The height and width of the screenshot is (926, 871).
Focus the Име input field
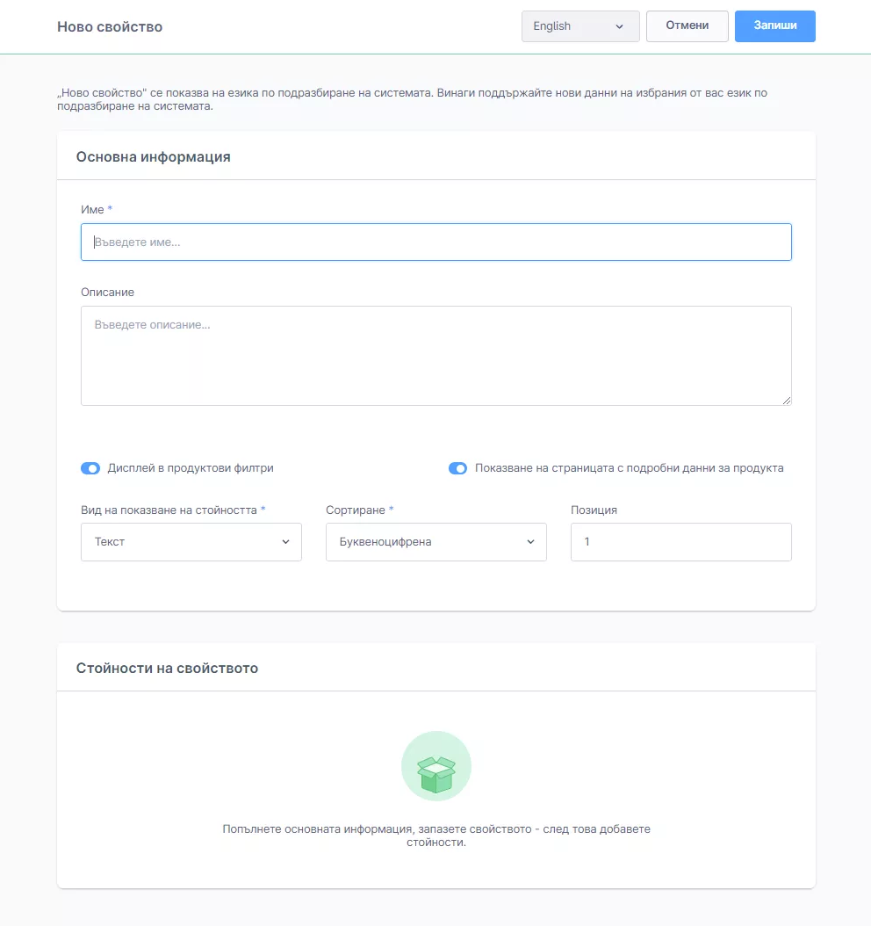435,242
